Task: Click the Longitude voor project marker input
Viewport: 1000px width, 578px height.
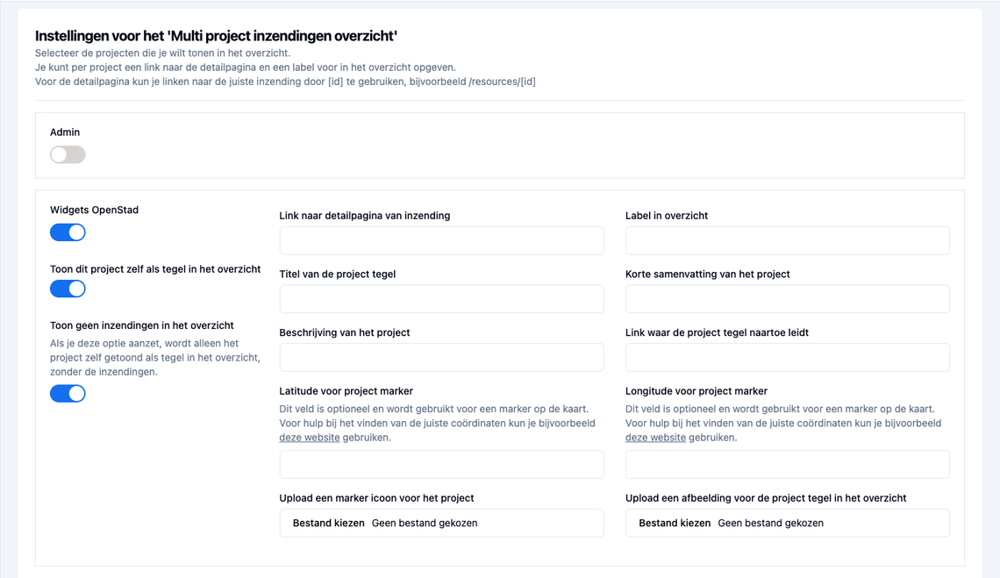Action: coord(787,465)
